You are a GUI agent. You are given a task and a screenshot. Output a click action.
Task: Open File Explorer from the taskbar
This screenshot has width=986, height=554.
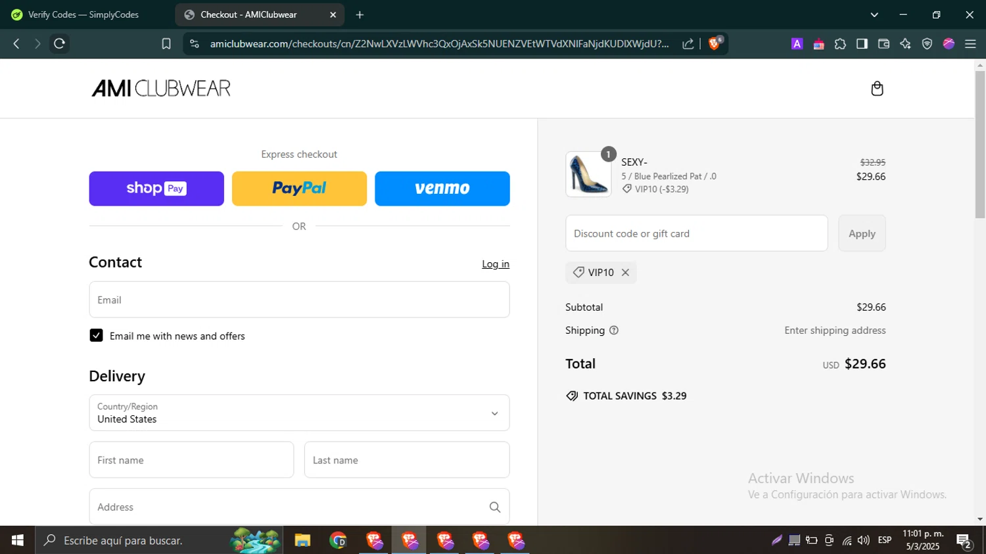302,540
